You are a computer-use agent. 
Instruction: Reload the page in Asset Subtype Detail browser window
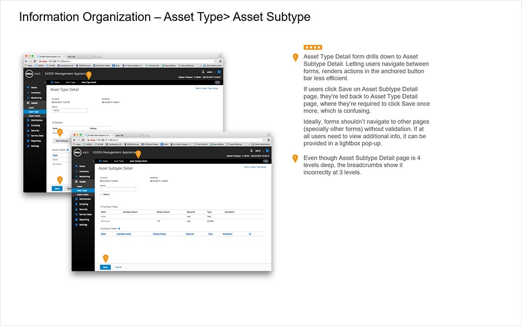82,140
